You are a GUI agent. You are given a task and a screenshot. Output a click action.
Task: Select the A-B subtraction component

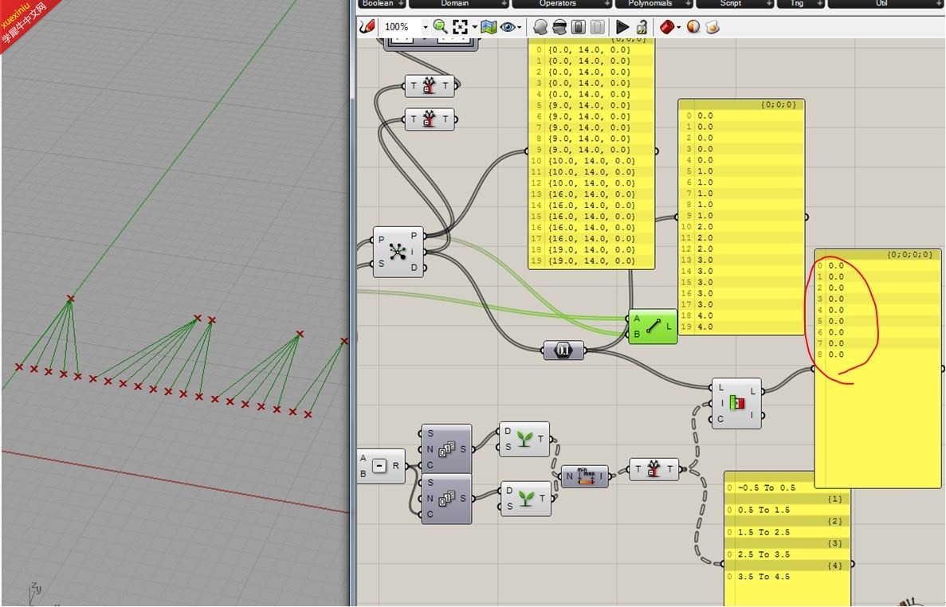381,466
